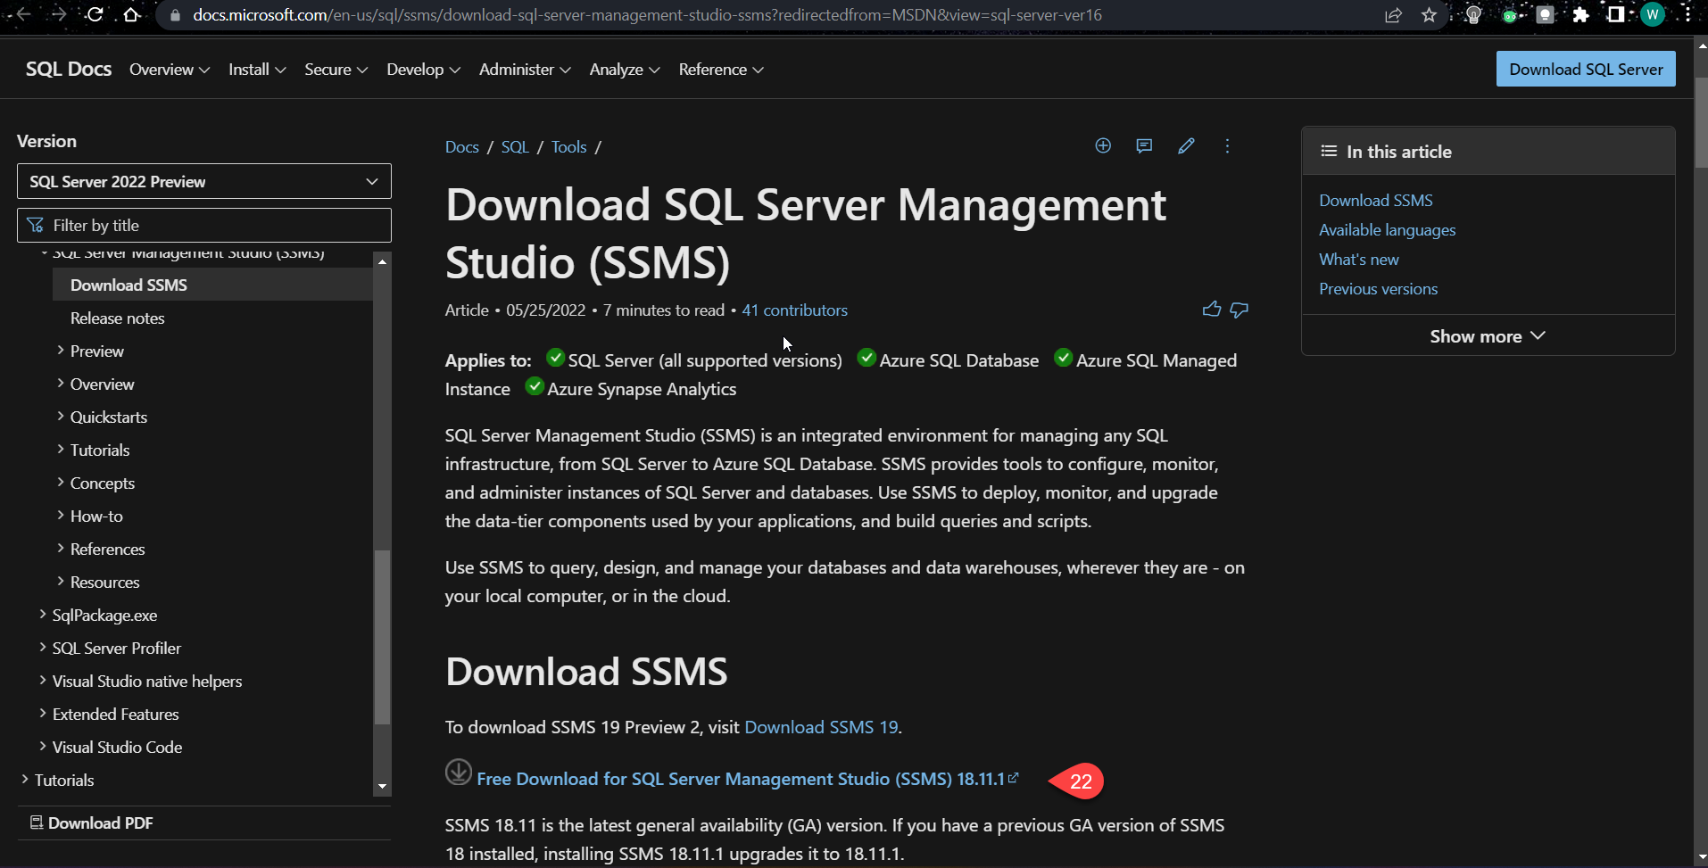Reload the page with the browser refresh icon
The width and height of the screenshot is (1708, 868).
95,14
